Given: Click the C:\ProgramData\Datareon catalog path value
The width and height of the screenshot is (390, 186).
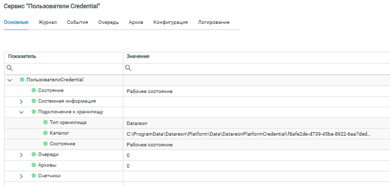Looking at the screenshot, I should pos(248,134).
